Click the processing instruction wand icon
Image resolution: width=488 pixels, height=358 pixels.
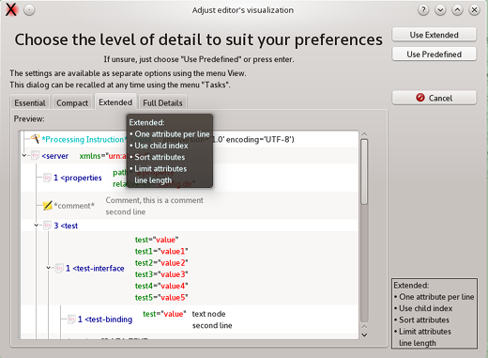click(35, 139)
